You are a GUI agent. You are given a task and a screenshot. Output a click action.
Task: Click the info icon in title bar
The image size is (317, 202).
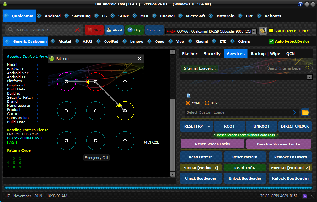[x=300, y=4]
